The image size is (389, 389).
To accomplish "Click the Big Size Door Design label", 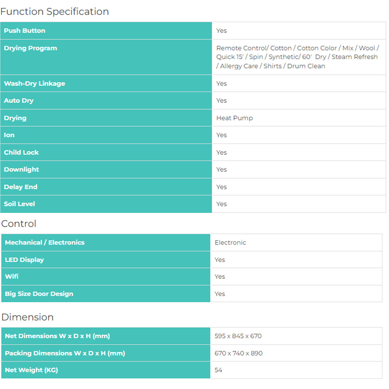I will tap(39, 294).
